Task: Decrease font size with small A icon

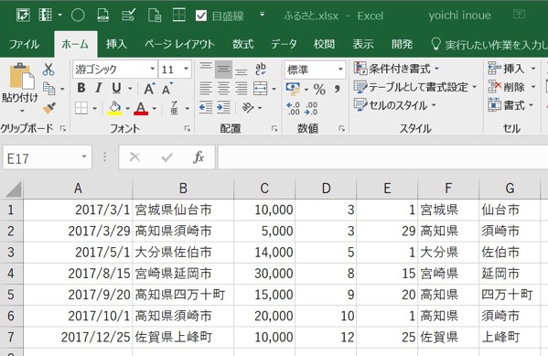Action: click(167, 89)
